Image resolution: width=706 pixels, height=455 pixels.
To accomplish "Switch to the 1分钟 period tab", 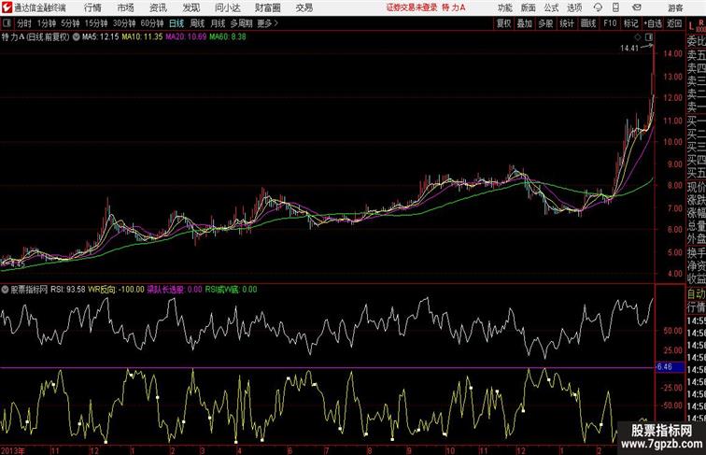I will (47, 23).
